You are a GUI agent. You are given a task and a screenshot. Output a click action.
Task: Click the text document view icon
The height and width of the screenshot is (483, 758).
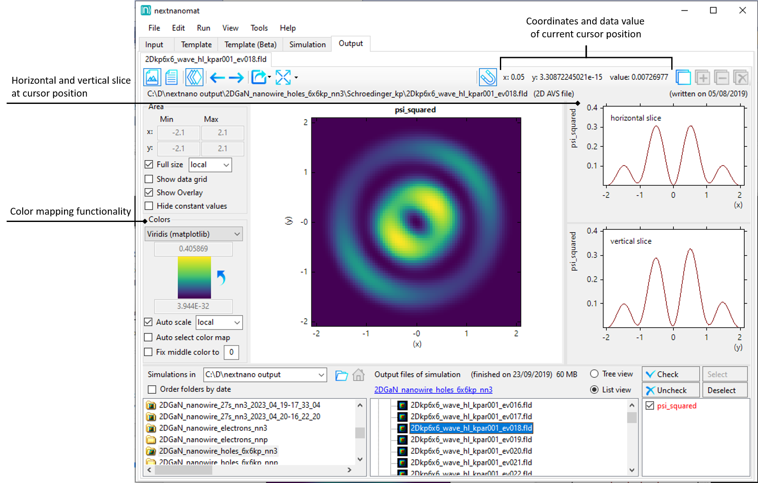(x=171, y=78)
